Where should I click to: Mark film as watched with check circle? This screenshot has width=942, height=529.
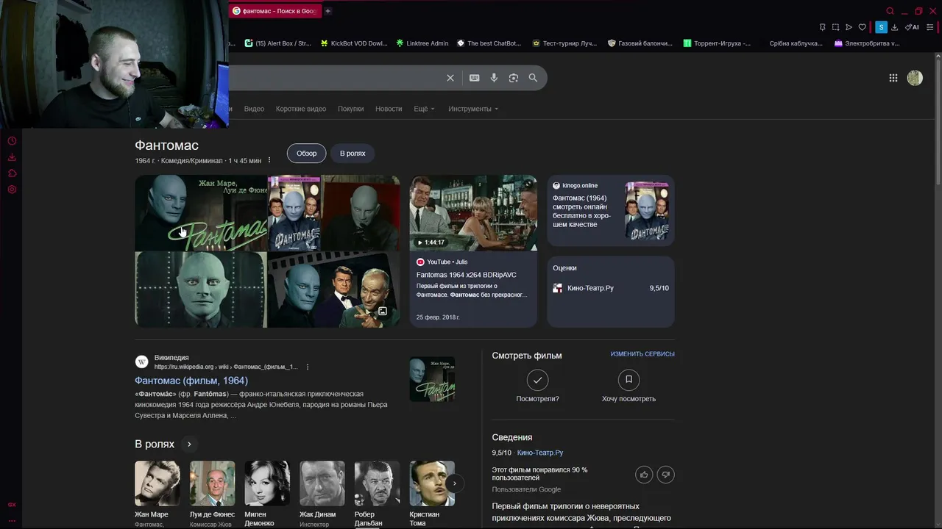pyautogui.click(x=537, y=380)
